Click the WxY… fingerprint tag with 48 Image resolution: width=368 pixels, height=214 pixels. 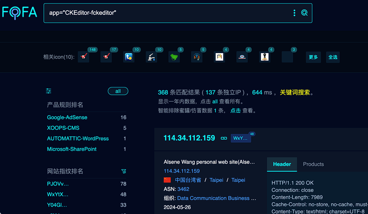(x=240, y=138)
